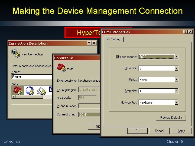Screen dimensions: 195x146
Task: Click 'Connect using:' label text
Action: pyautogui.click(x=66, y=114)
